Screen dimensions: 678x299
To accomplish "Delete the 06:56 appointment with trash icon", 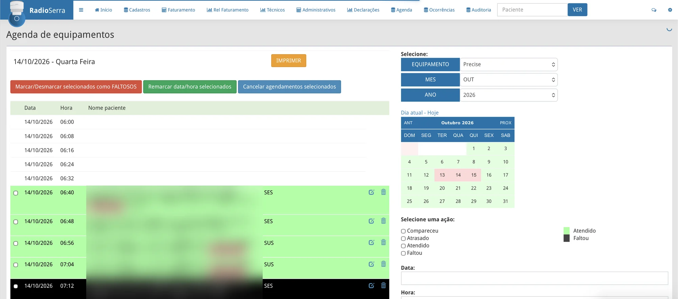I will (383, 242).
